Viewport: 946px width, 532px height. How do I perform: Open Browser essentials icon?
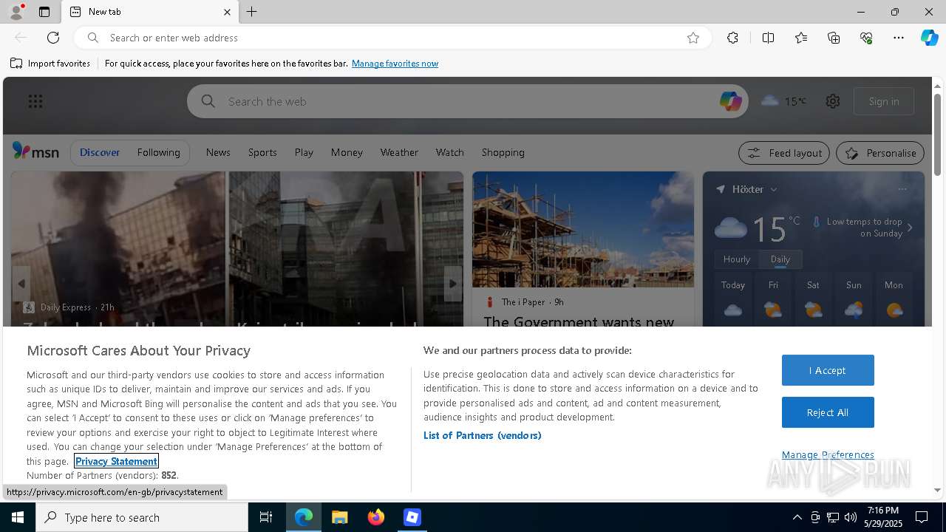[x=866, y=38]
